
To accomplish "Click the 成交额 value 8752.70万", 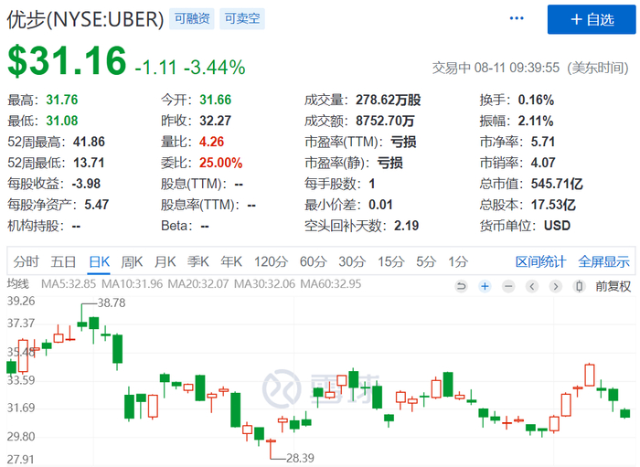I will coord(385,121).
